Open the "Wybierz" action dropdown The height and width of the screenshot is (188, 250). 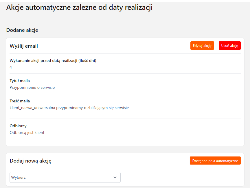65,177
